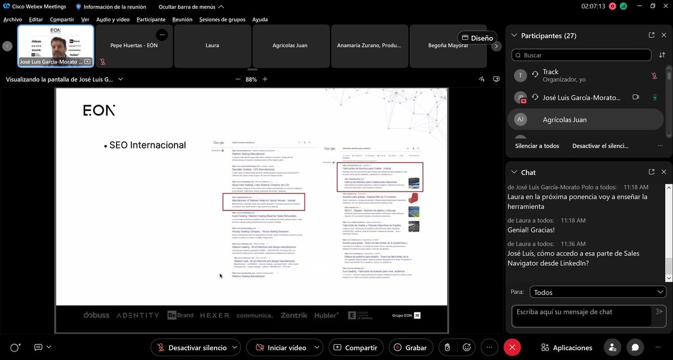Open shared screen display options icon
This screenshot has height=360, width=673.
495,80
